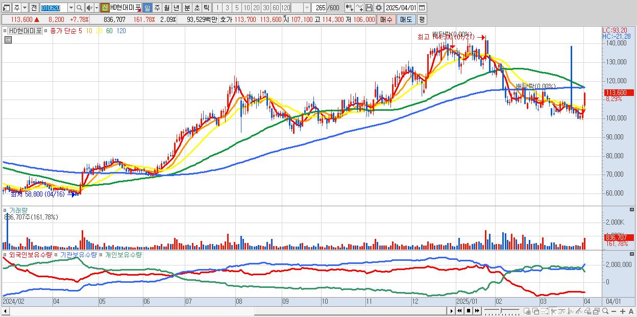Viewport: 637px width, 317px height.
Task: Click the 주 button at top left
Action: point(17,8)
